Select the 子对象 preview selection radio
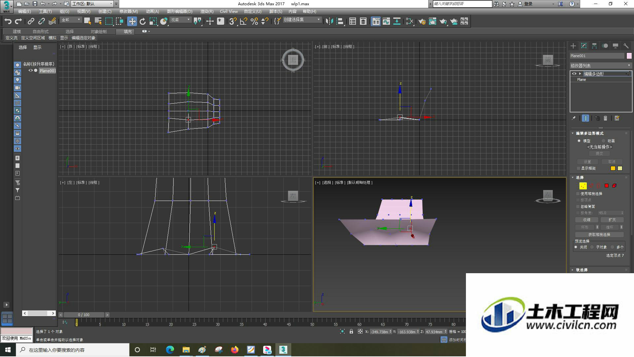This screenshot has height=357, width=634. (592, 247)
